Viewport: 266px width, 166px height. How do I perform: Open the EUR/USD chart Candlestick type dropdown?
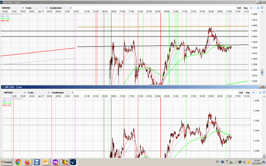click(60, 8)
